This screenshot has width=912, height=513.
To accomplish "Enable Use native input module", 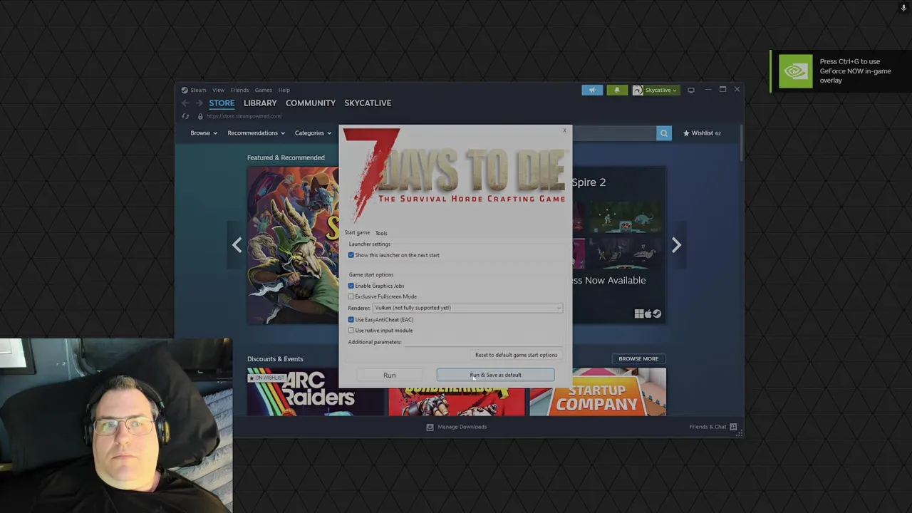I will click(x=351, y=331).
